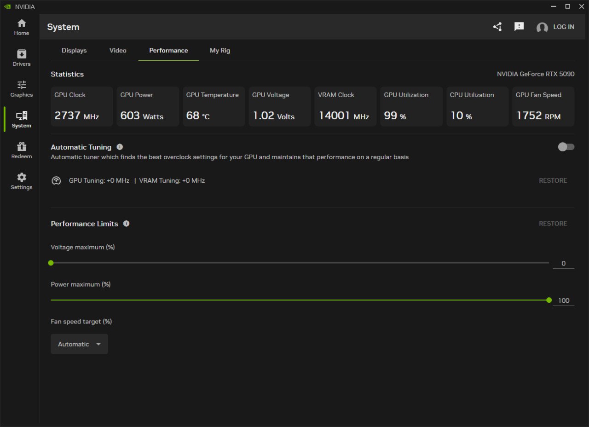Click the Voltage maximum value field

click(x=564, y=264)
